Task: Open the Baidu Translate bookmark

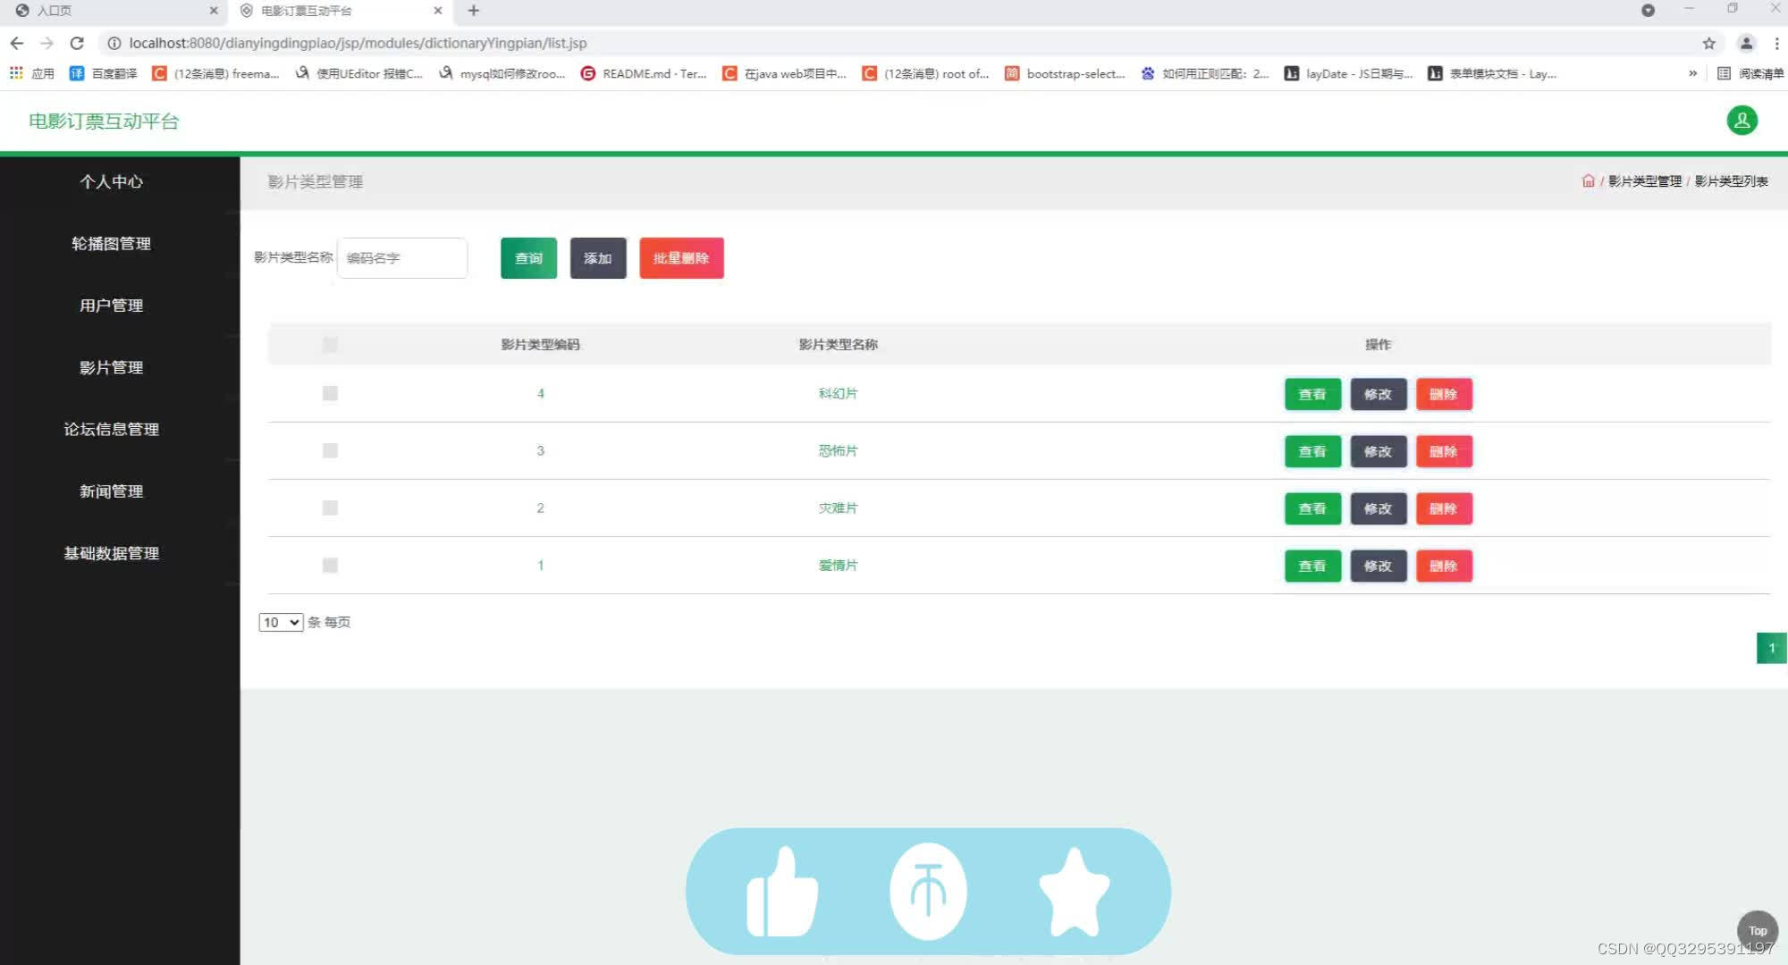Action: coord(104,73)
